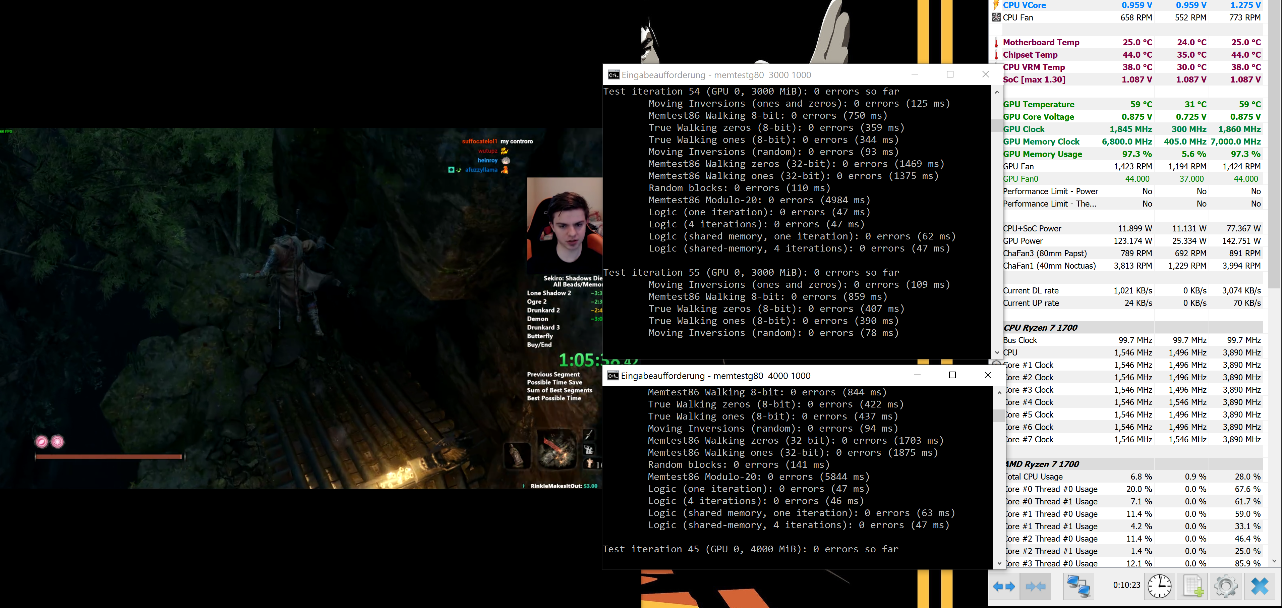Select the CPU Ryzen 7 1700 header

1040,328
